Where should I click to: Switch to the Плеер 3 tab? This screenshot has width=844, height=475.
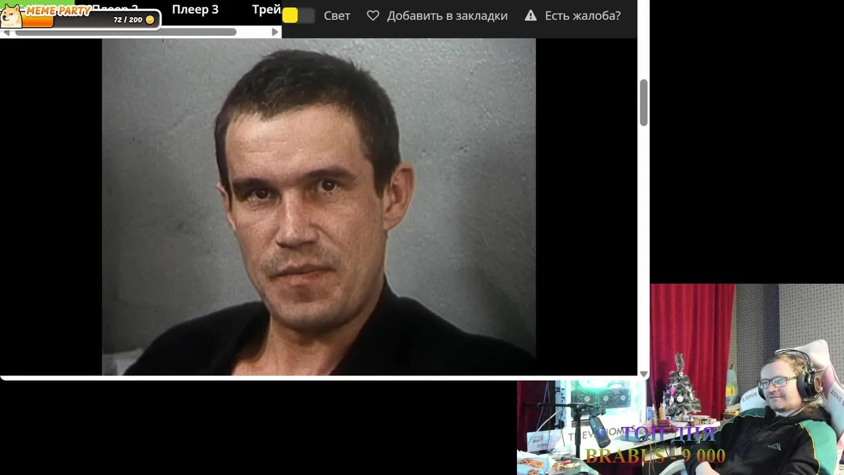click(x=195, y=10)
